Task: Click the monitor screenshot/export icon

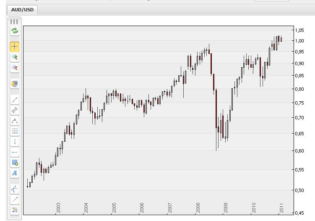Action: (14, 84)
